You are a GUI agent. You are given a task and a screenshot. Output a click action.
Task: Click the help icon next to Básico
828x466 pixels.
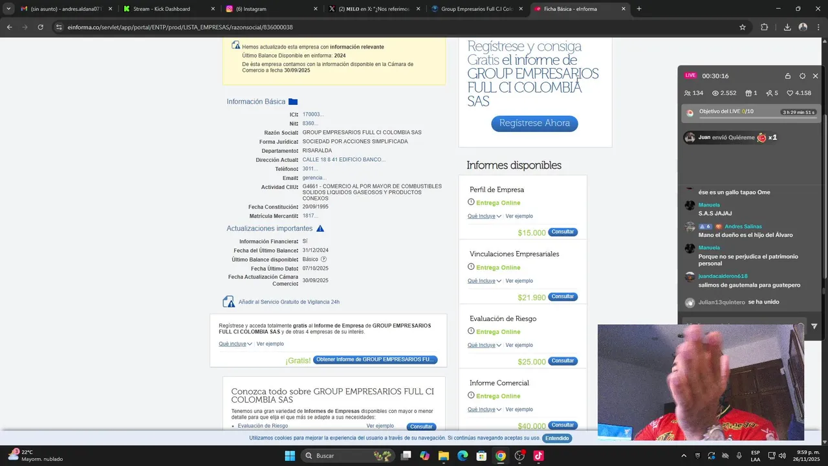pos(324,260)
